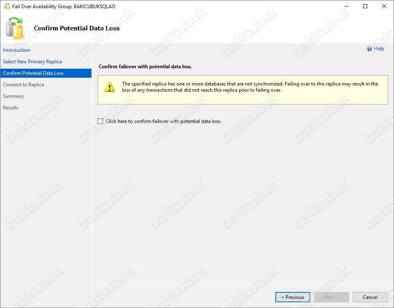Click the warning message about unsynchronized databases

point(250,87)
